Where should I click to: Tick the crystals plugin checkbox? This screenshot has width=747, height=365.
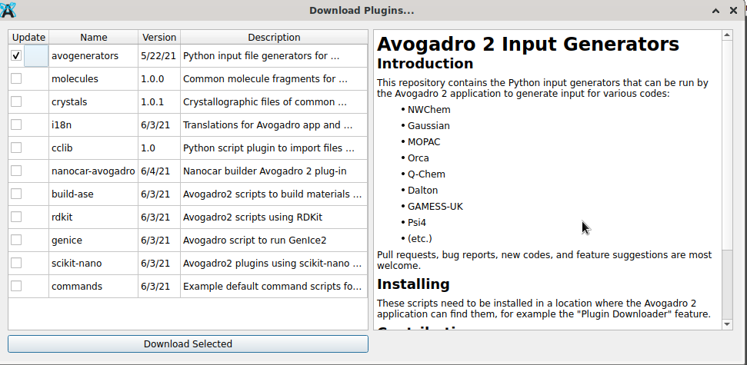[x=16, y=101]
